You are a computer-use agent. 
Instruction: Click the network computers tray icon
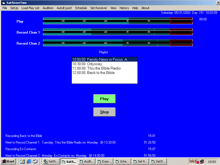click(x=202, y=161)
